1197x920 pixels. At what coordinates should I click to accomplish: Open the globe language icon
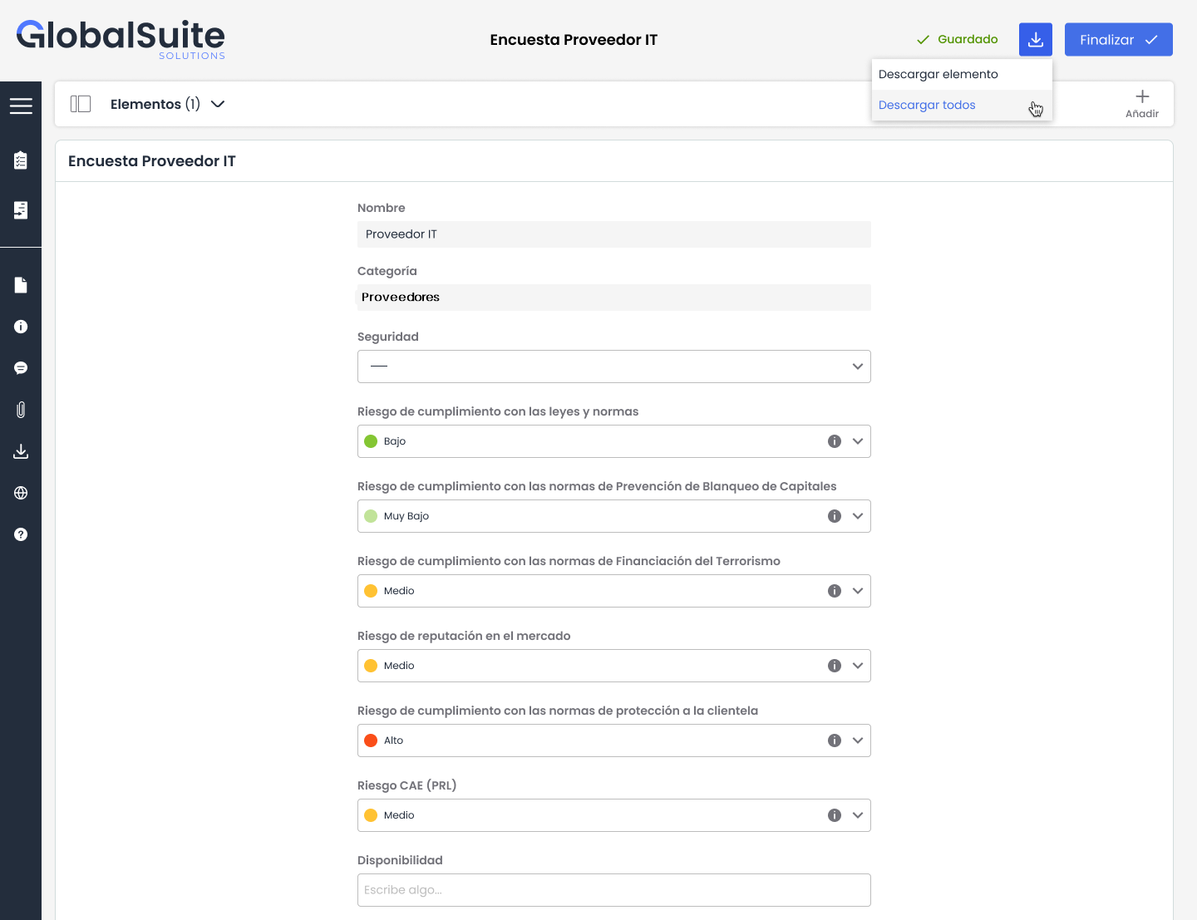[21, 493]
